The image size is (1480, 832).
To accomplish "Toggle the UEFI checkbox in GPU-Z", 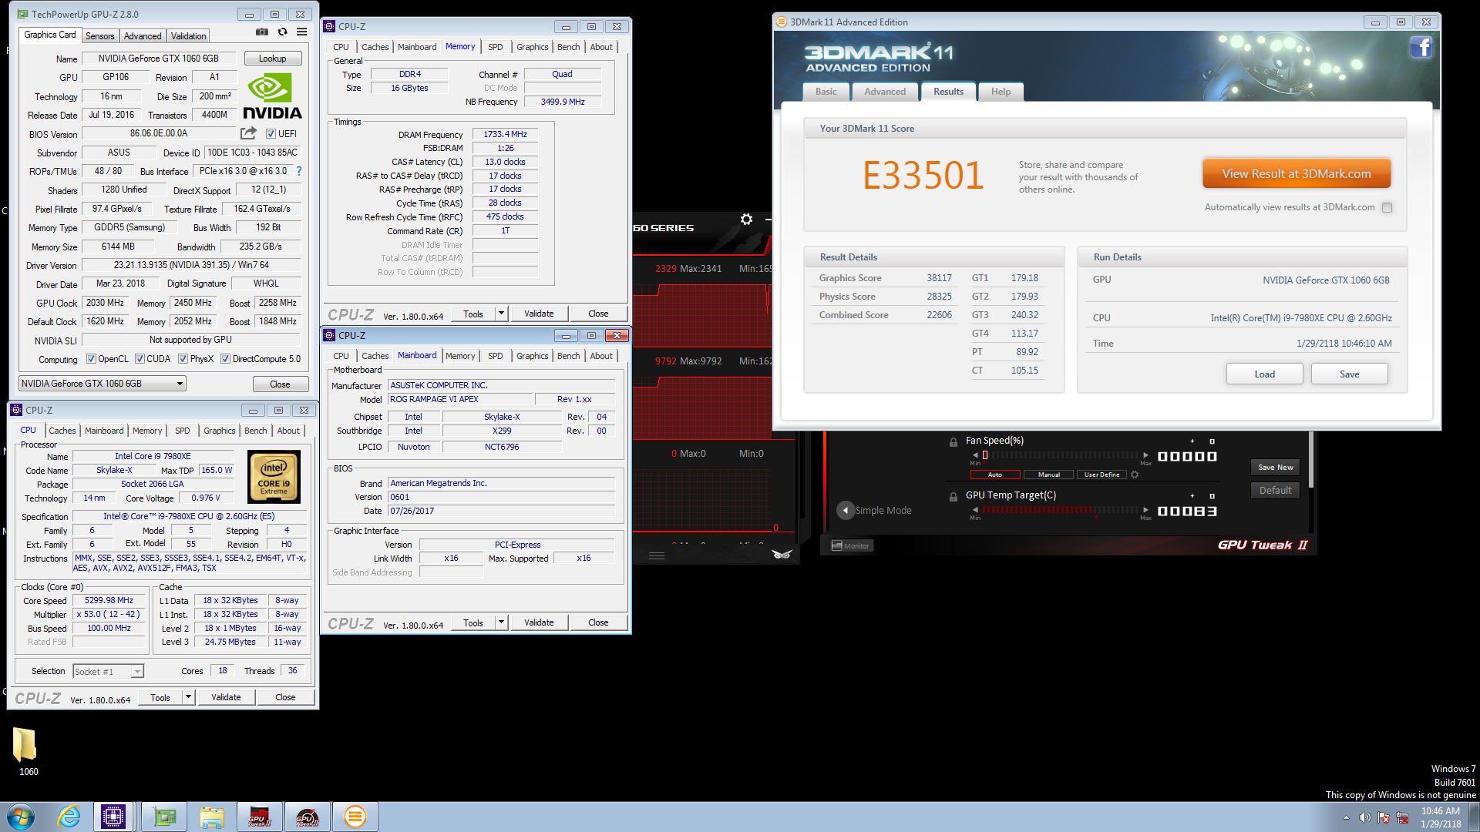I will click(271, 134).
